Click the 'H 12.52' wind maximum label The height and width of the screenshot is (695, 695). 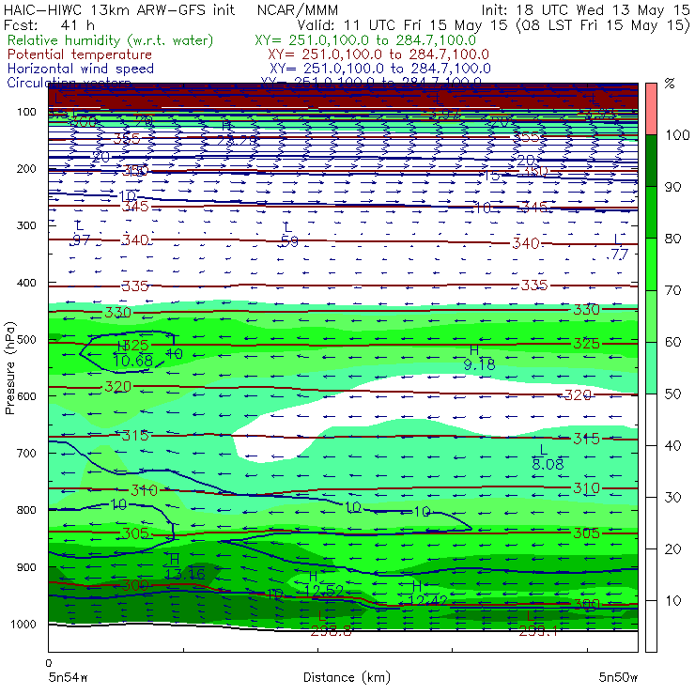pyautogui.click(x=324, y=584)
